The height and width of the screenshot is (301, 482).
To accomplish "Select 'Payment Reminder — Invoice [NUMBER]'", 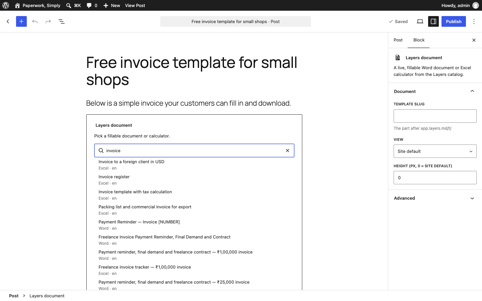I will [194, 225].
